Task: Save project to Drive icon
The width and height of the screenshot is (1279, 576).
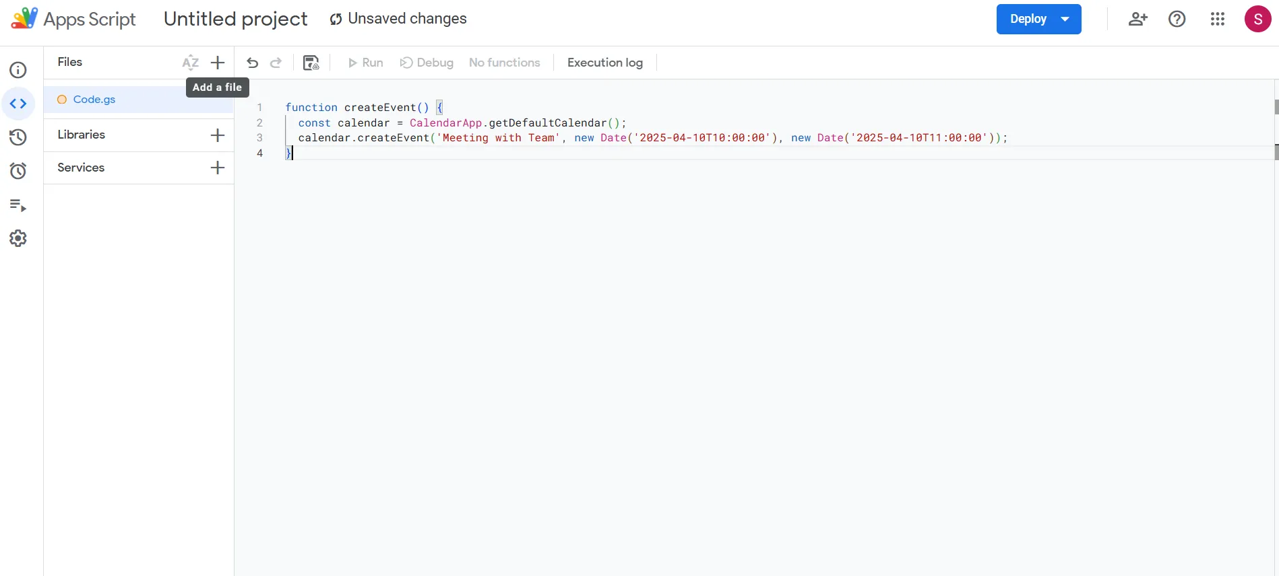Action: pos(311,63)
